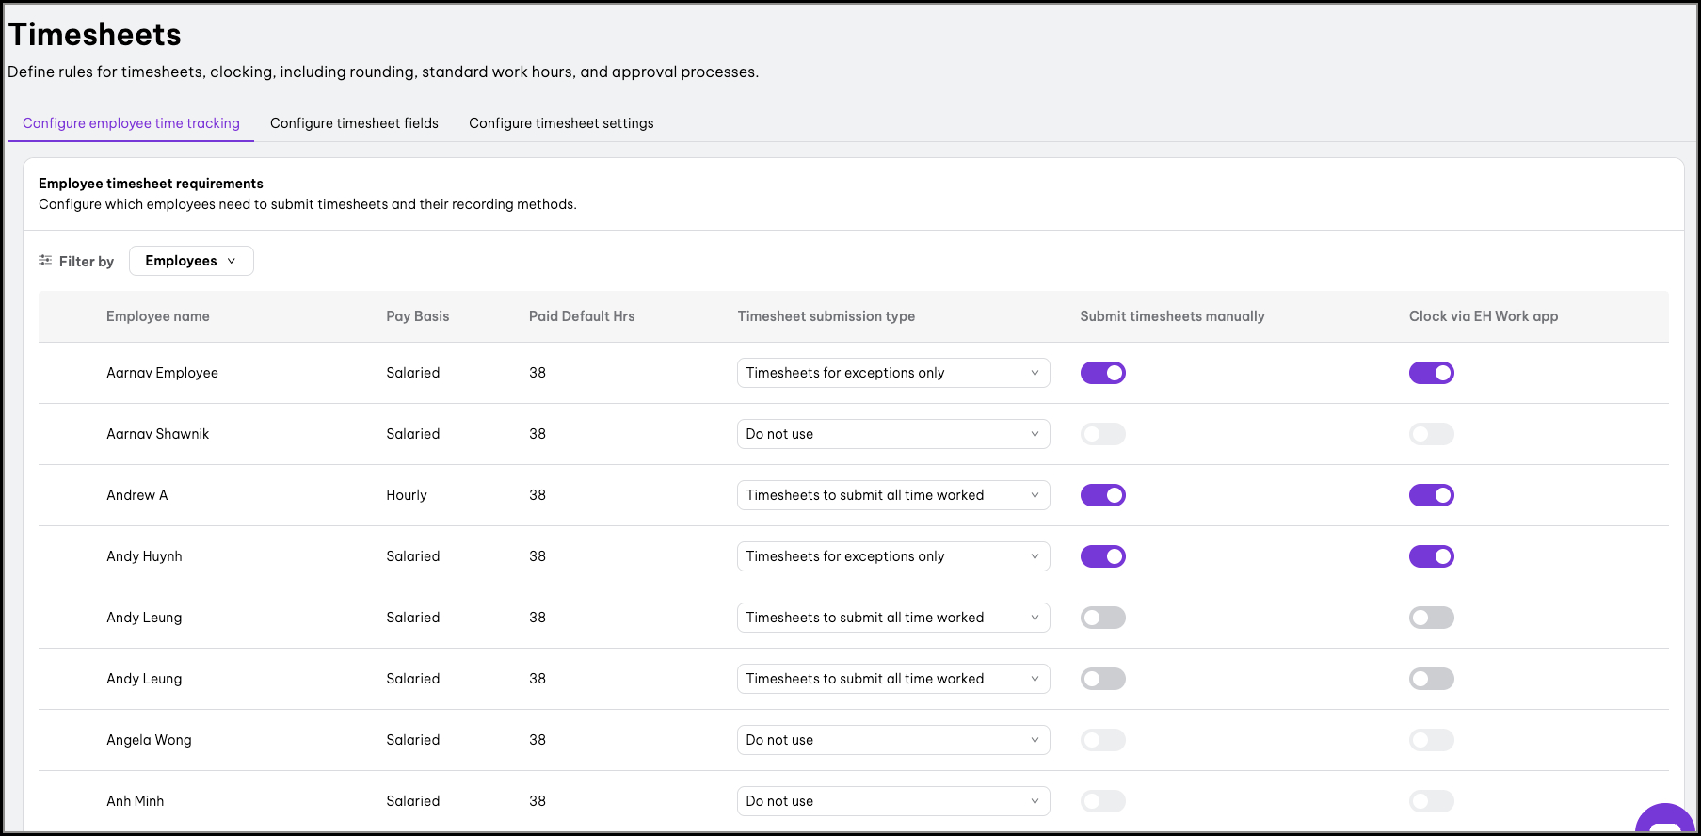1701x836 pixels.
Task: Open submission type dropdown for Andy Huynh
Action: [893, 556]
